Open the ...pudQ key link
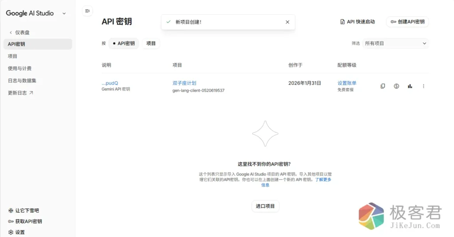 [110, 83]
